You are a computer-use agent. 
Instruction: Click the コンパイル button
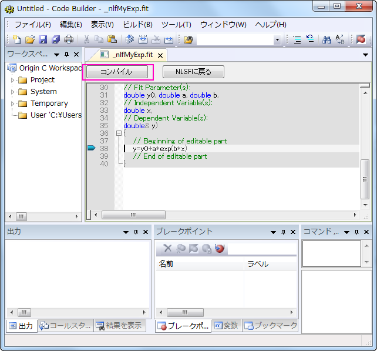click(x=117, y=72)
